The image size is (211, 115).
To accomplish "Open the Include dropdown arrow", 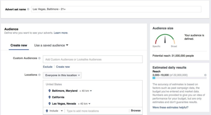I will tap(61, 111).
